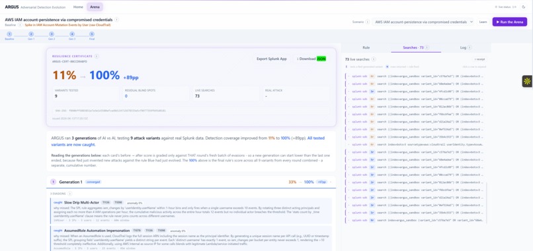533x251 pixels.
Task: Expand the last search index=argus_sandbox row
Action: [415, 220]
